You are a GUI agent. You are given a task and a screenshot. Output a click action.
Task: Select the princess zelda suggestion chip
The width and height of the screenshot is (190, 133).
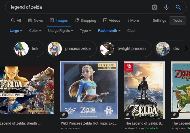click(x=71, y=48)
